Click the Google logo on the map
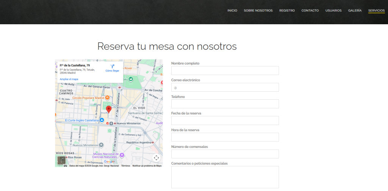The width and height of the screenshot is (388, 191). [x=109, y=161]
